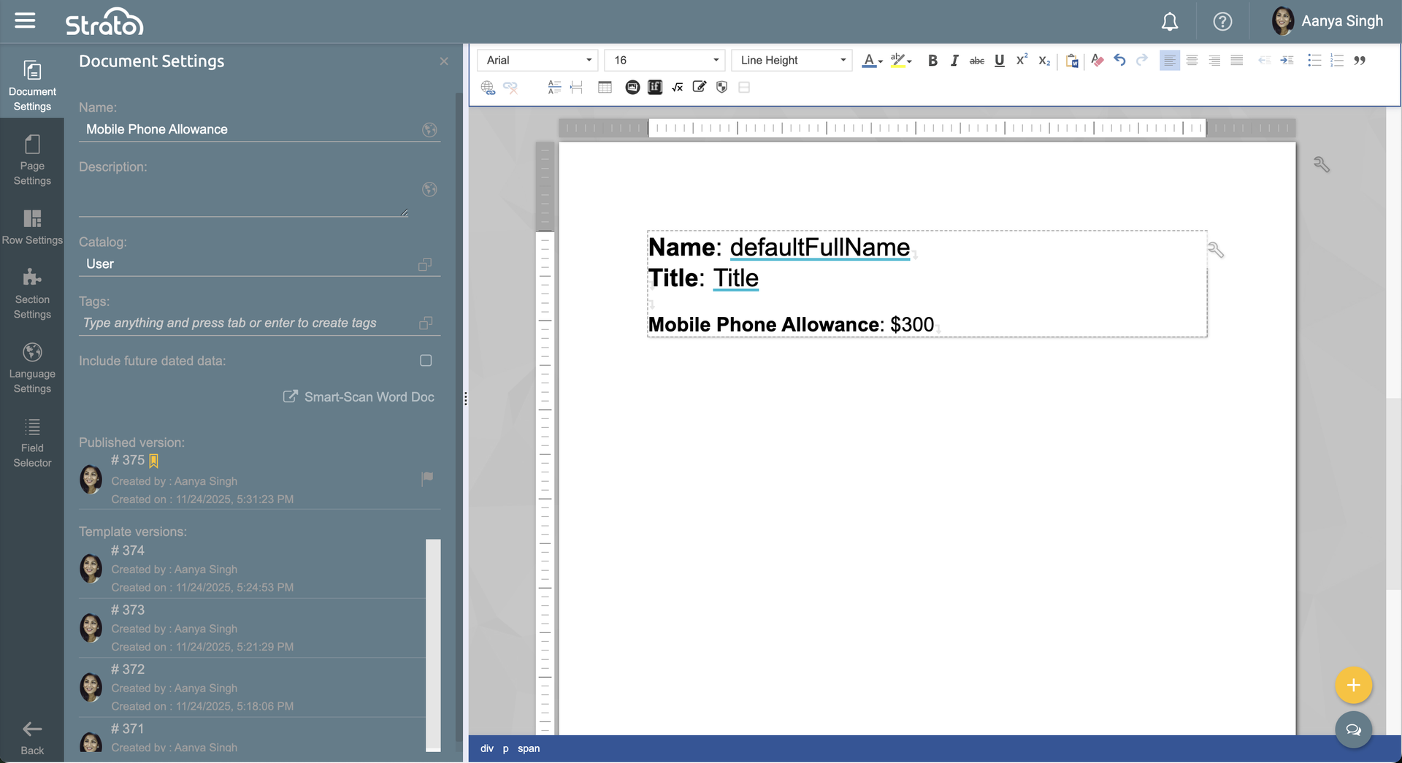Open the Line Height dropdown
Viewport: 1402px width, 763px height.
coord(792,61)
